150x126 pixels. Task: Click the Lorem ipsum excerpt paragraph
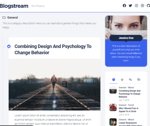click(53, 120)
